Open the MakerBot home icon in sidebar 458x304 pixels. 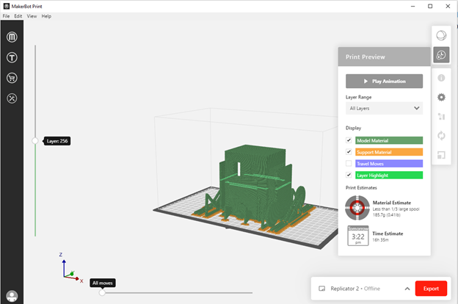(12, 37)
